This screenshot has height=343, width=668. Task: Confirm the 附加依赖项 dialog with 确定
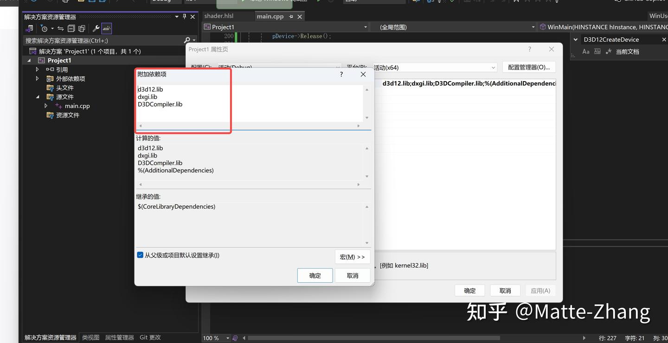[315, 275]
